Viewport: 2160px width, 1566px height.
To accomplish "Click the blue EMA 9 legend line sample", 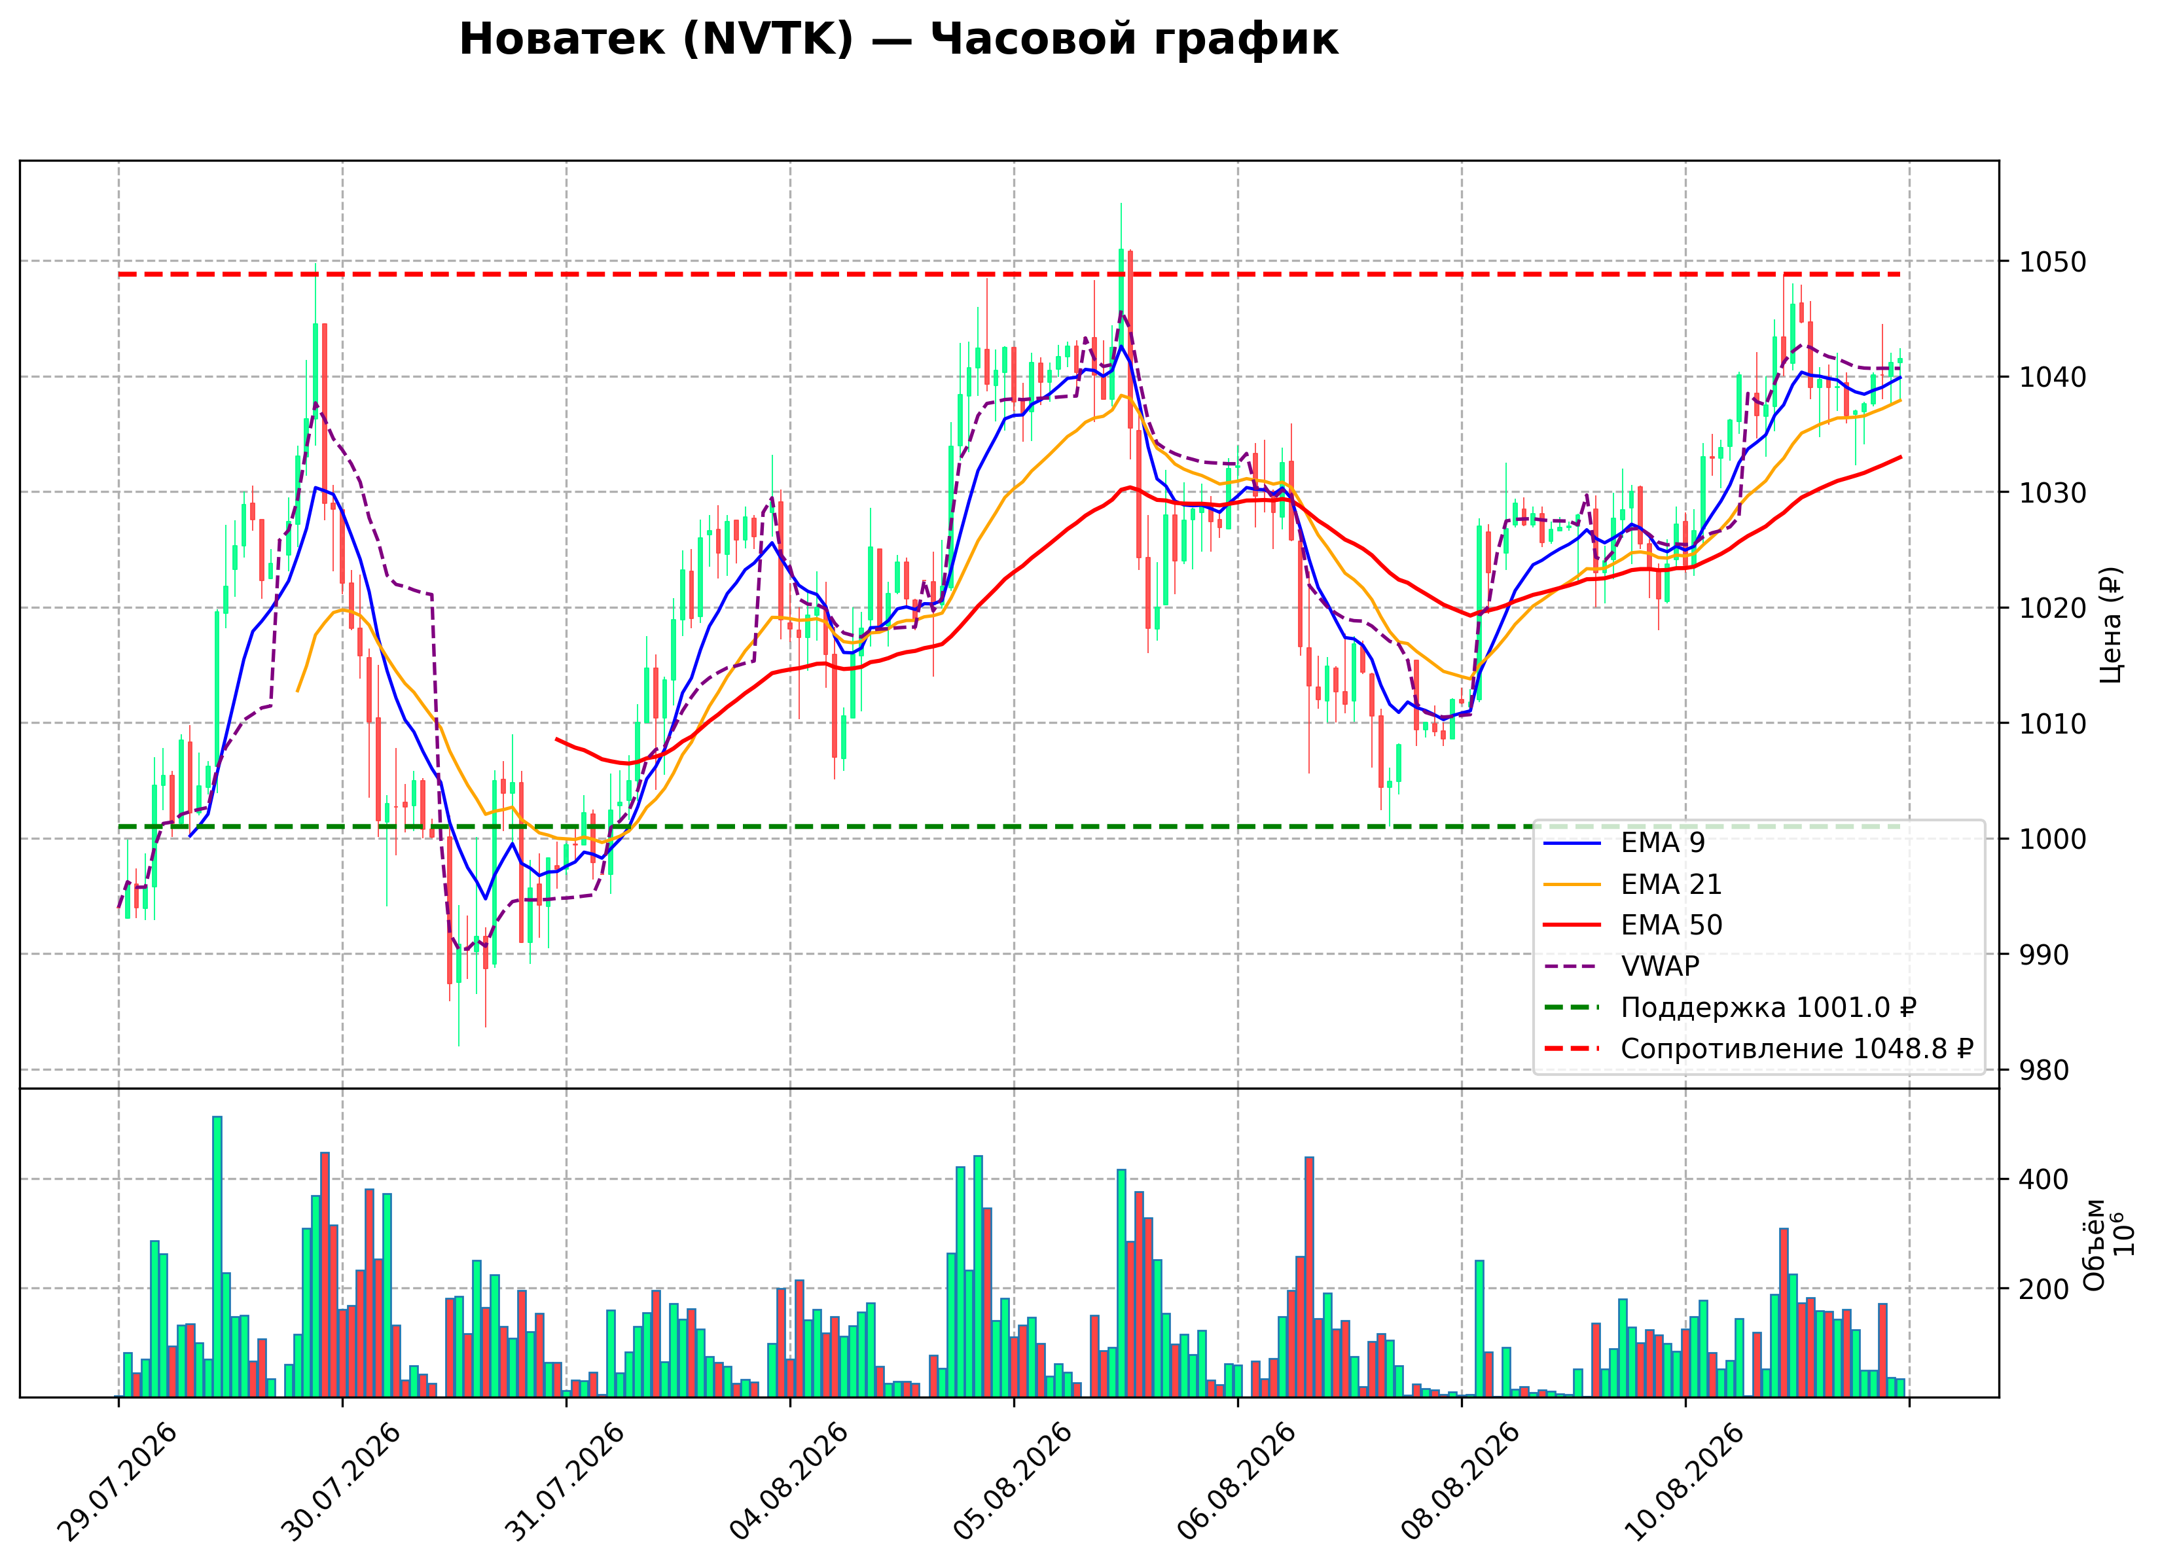I will 1572,844.
